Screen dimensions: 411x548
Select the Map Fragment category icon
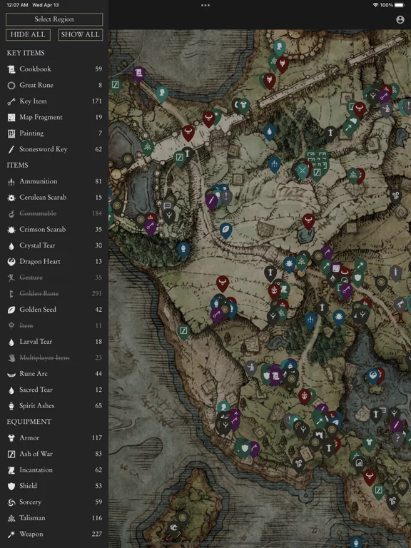pyautogui.click(x=11, y=118)
